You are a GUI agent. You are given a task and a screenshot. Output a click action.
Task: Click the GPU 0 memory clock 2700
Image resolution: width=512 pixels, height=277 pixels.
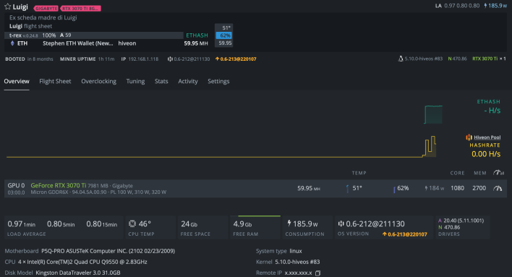tap(479, 188)
